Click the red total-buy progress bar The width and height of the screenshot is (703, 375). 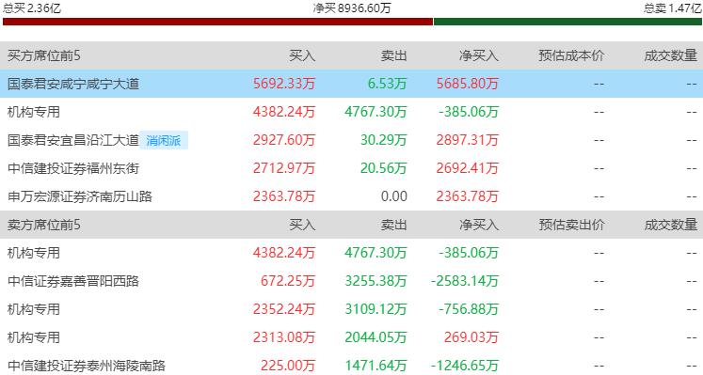point(218,22)
